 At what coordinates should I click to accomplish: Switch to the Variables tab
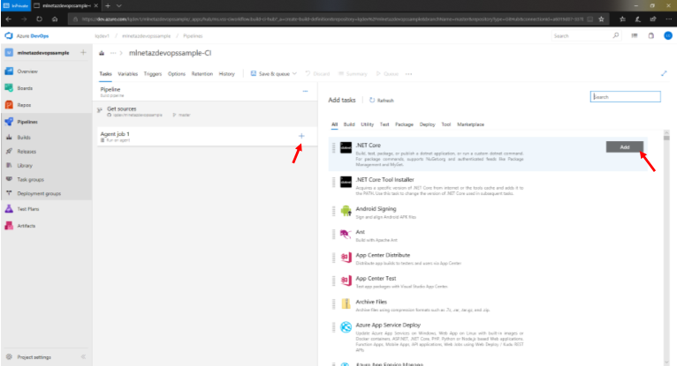click(x=127, y=74)
